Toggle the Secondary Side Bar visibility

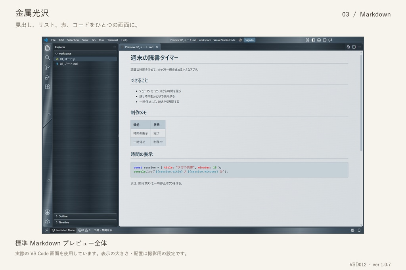325,40
